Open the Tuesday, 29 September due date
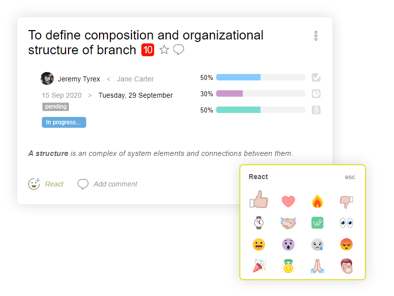Image resolution: width=394 pixels, height=296 pixels. tap(135, 95)
